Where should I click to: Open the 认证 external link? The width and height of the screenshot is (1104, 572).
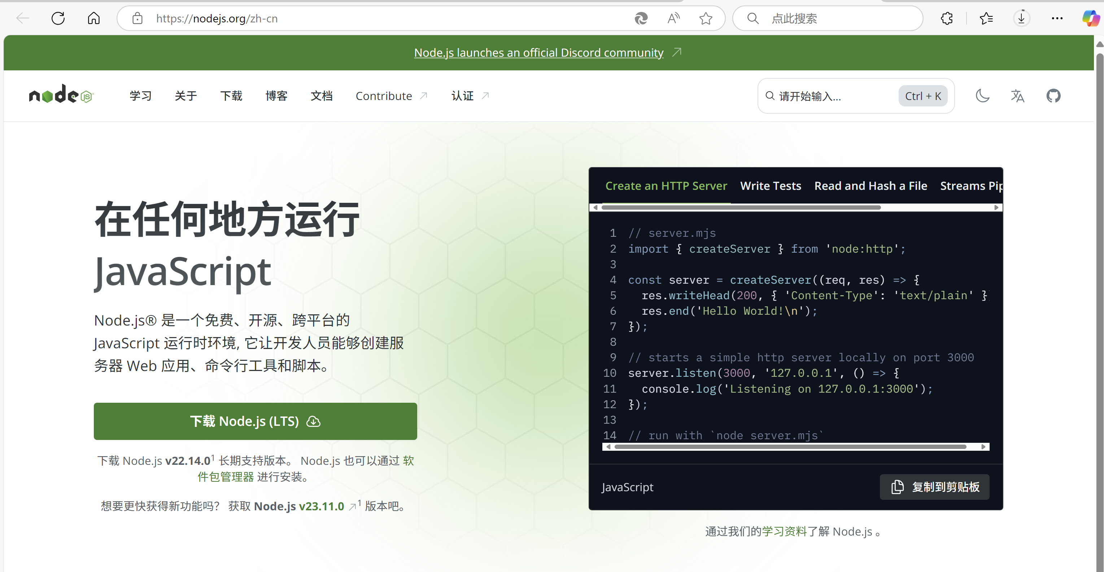pyautogui.click(x=471, y=96)
